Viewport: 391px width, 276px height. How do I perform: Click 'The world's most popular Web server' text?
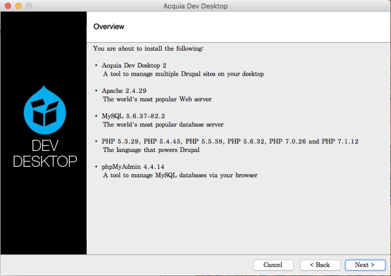[x=157, y=100]
